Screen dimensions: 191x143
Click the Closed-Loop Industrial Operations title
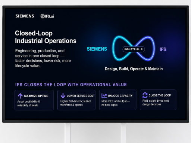pos(46,37)
